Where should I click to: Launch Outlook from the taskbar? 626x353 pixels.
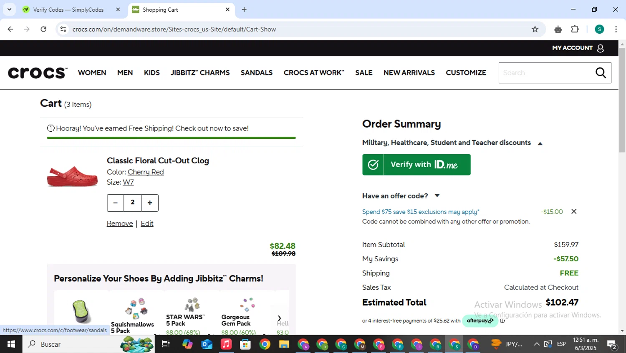[207, 344]
